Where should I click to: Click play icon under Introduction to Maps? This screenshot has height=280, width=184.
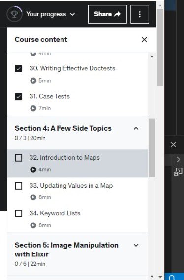pos(33,169)
